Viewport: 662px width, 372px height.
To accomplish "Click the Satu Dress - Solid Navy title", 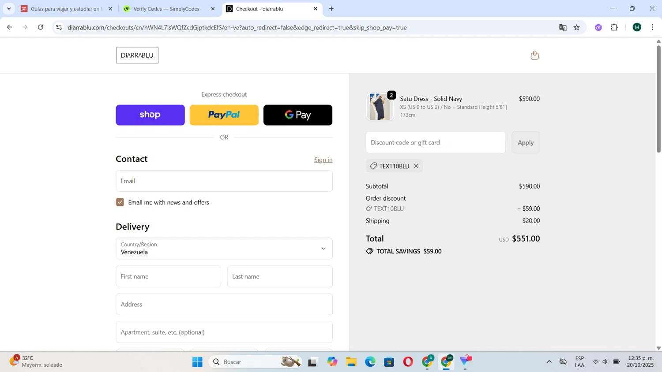I will click(x=431, y=99).
